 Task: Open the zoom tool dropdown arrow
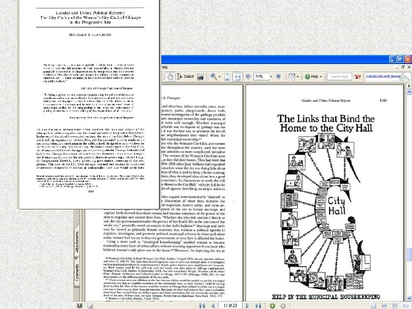pos(219,77)
